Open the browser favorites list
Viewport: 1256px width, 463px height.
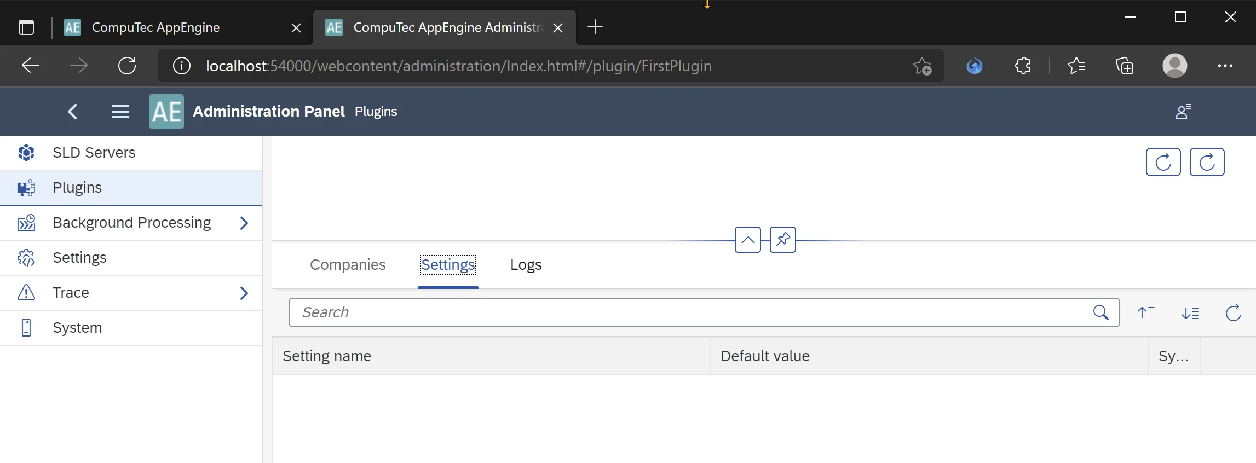click(x=1076, y=66)
